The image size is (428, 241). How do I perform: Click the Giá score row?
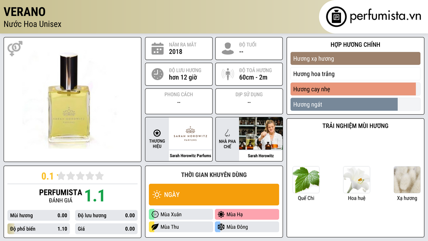click(x=106, y=229)
